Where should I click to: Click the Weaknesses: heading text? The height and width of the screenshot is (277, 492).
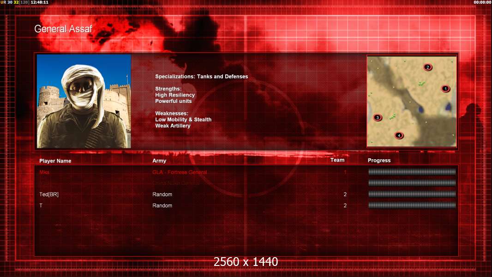coord(172,113)
